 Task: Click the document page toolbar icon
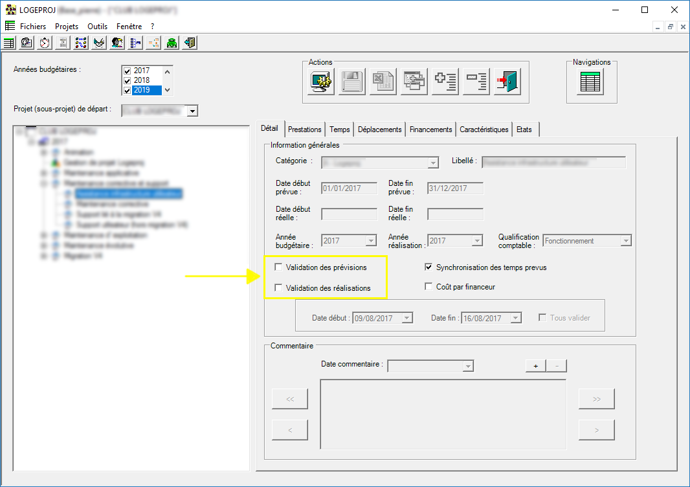tap(63, 43)
